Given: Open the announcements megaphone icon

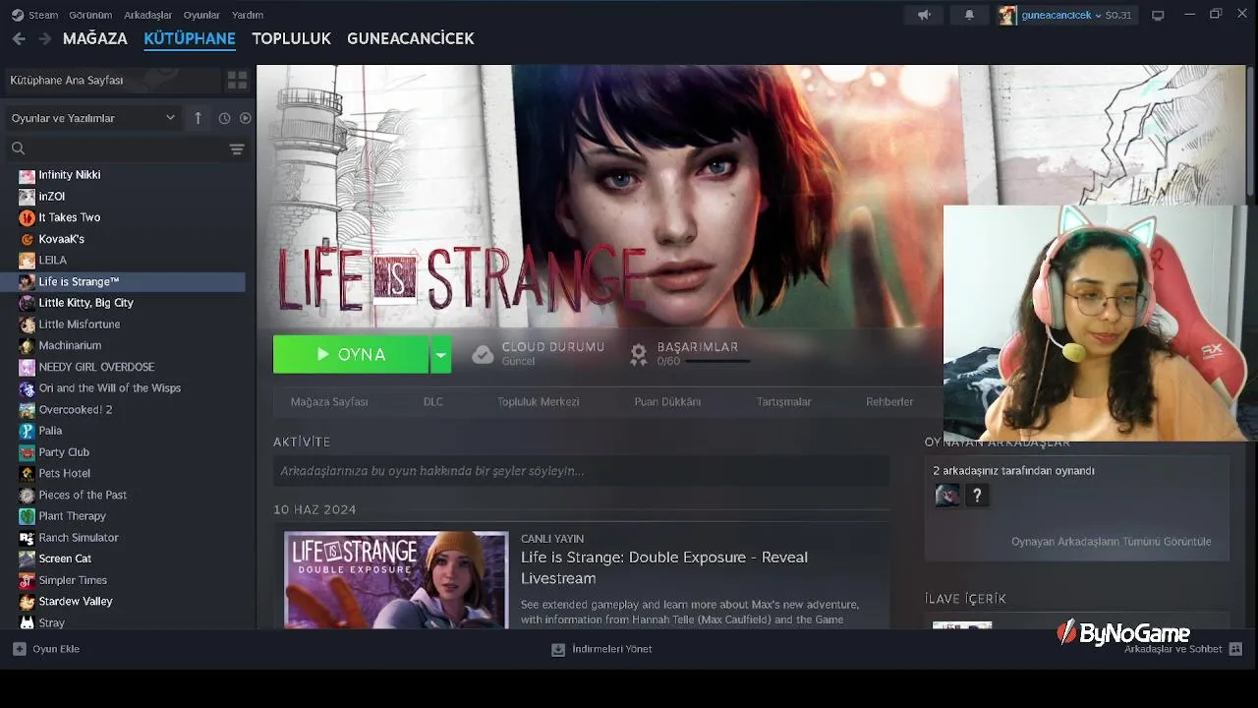Looking at the screenshot, I should (x=924, y=15).
